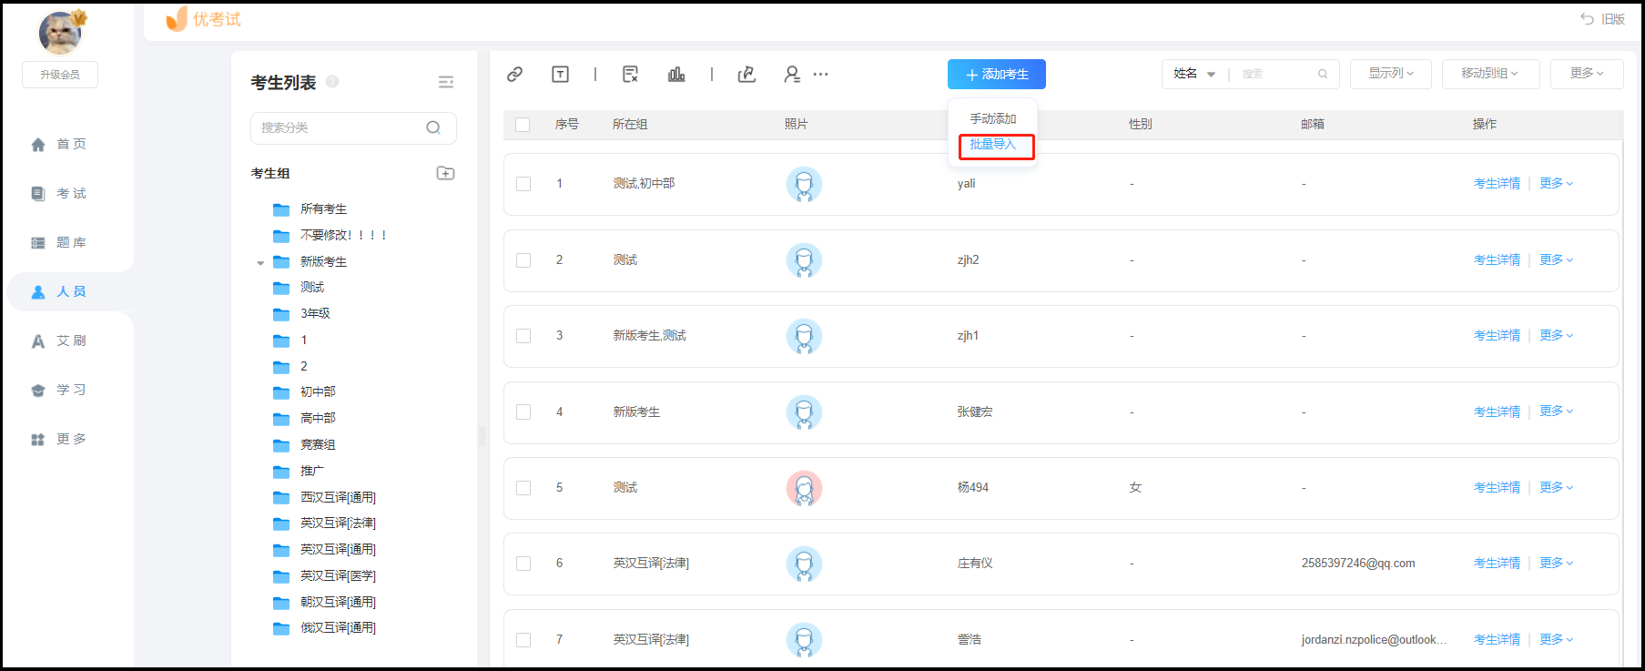
Task: Open 更多 in the left sidebar
Action: pyautogui.click(x=59, y=439)
